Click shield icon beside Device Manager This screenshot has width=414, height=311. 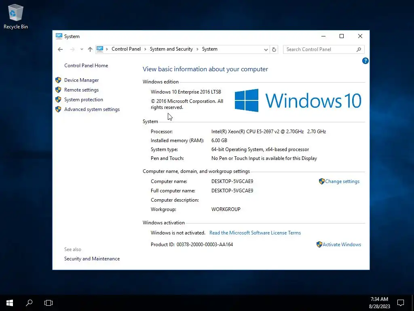pyautogui.click(x=58, y=80)
